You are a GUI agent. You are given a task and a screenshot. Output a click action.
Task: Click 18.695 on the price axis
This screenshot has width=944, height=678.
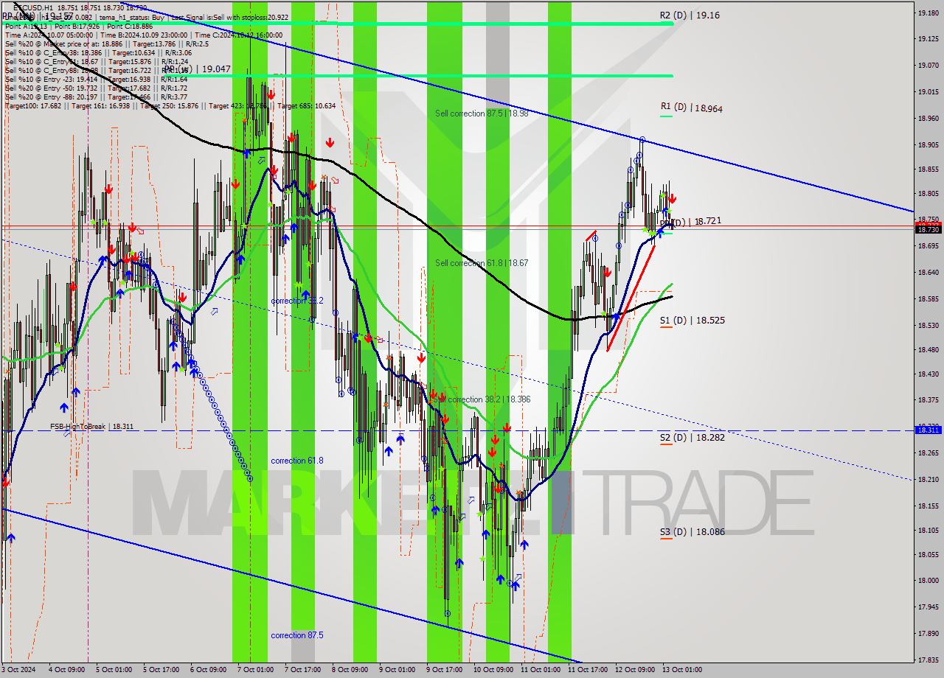click(x=928, y=246)
